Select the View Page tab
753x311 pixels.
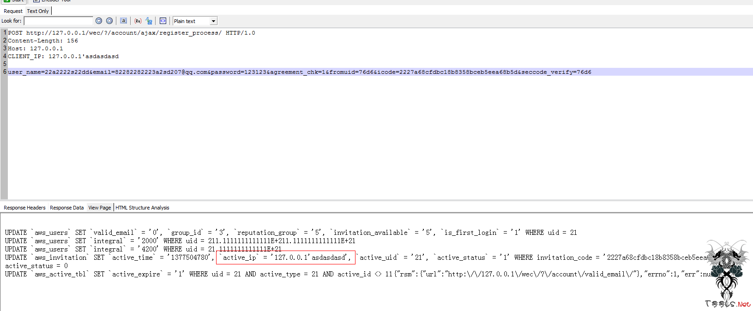[100, 208]
